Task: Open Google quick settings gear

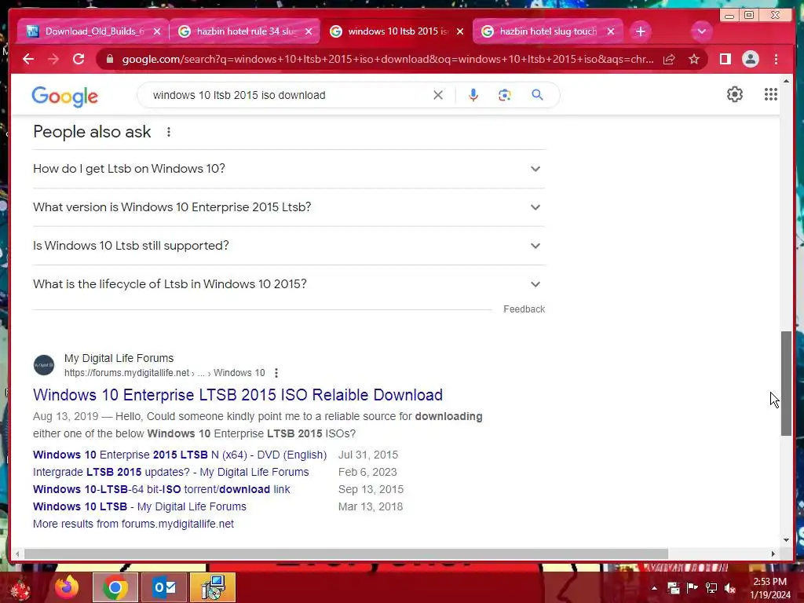Action: tap(735, 94)
